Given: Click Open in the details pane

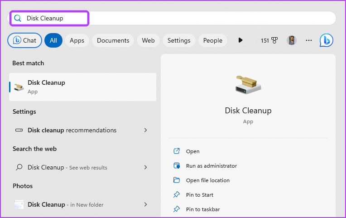Looking at the screenshot, I should tap(192, 151).
